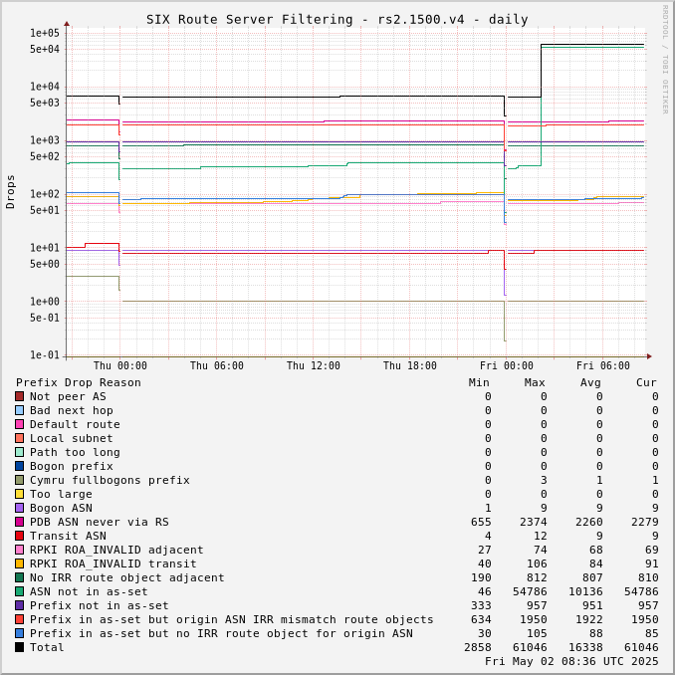Click the Not peer AS color swatch
Image resolution: width=675 pixels, height=675 pixels.
(x=19, y=396)
